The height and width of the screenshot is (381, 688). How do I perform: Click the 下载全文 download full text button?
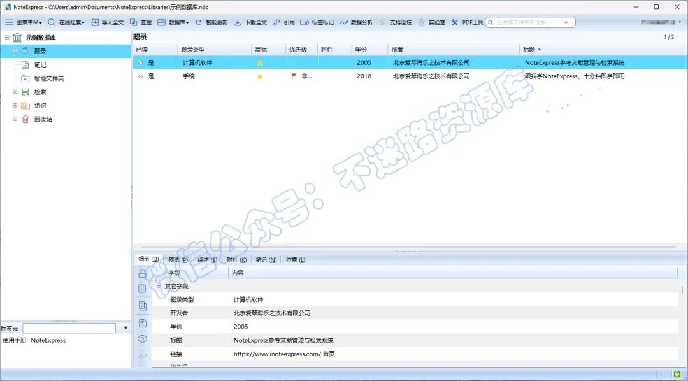click(x=250, y=22)
